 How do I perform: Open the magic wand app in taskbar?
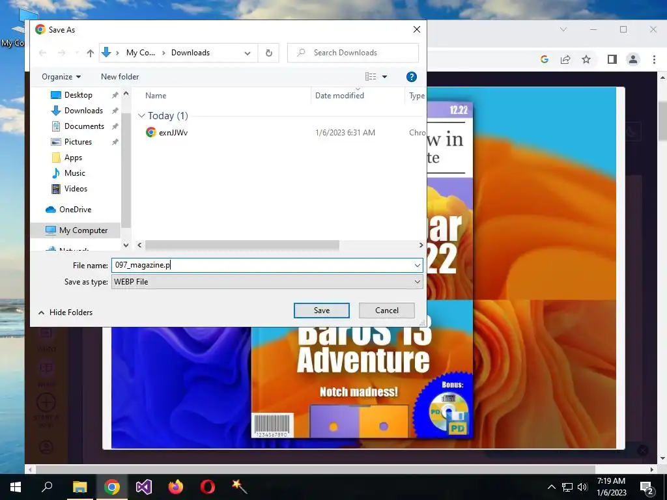coord(240,487)
